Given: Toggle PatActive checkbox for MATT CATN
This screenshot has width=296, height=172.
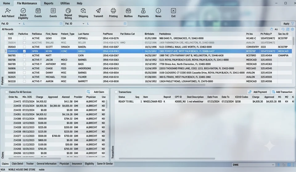Looking at the screenshot, I should tap(24, 56).
